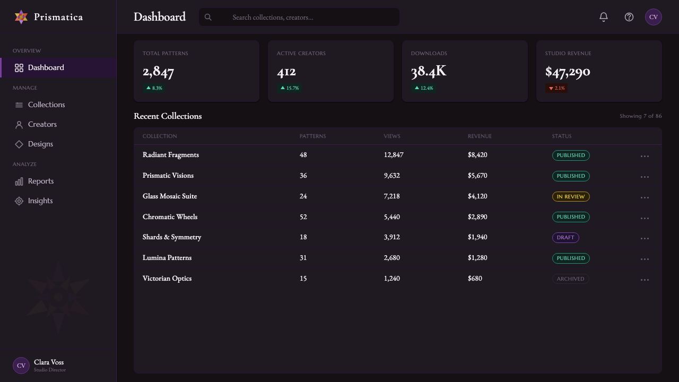Image resolution: width=679 pixels, height=382 pixels.
Task: Open CV avatar menu in top bar
Action: (x=654, y=17)
